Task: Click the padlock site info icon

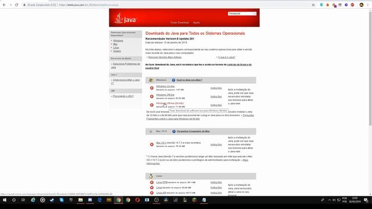Action: point(24,5)
